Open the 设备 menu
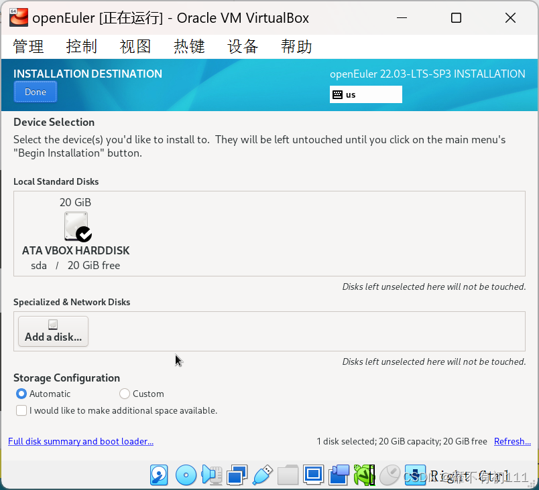 (x=243, y=46)
